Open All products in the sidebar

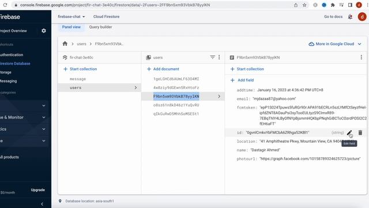coord(9,157)
